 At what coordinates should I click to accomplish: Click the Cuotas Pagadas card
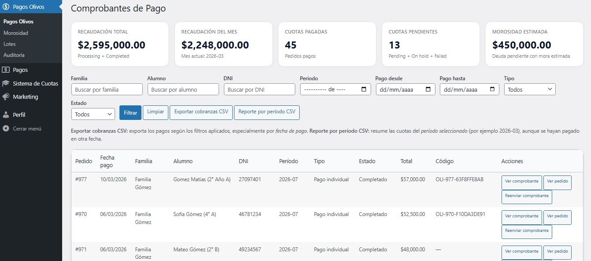point(327,44)
